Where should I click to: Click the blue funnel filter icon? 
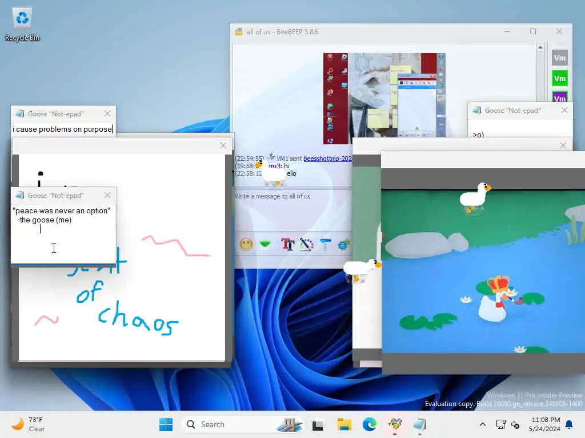pos(325,244)
